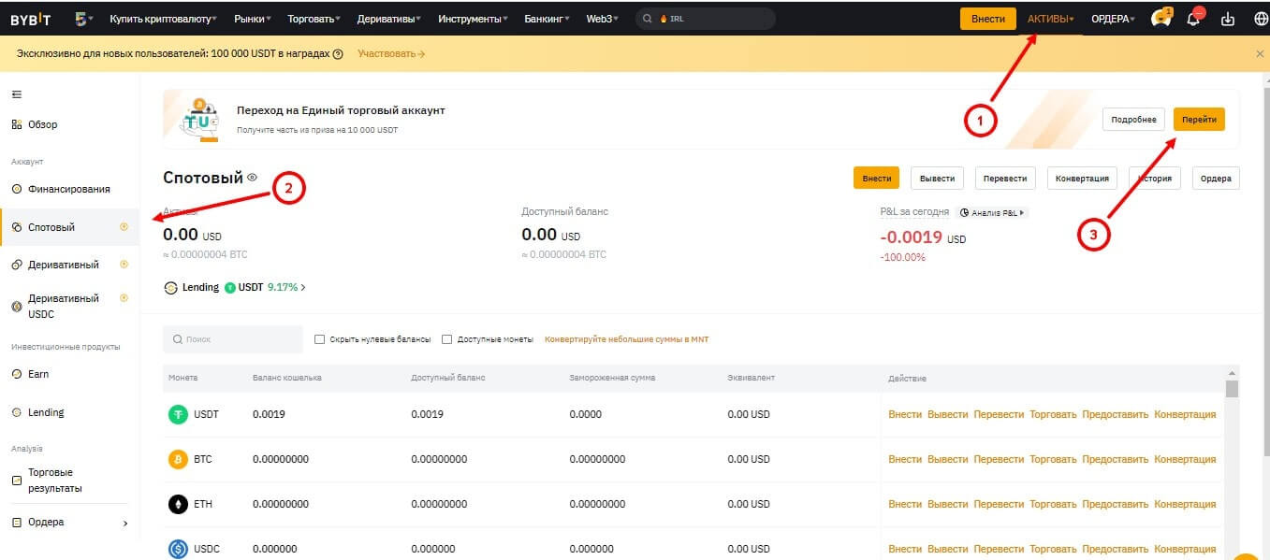
Task: Click the BTC coin icon
Action: coord(178,459)
